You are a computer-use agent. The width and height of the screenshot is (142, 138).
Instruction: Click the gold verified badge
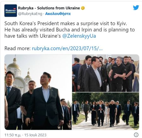83,8
